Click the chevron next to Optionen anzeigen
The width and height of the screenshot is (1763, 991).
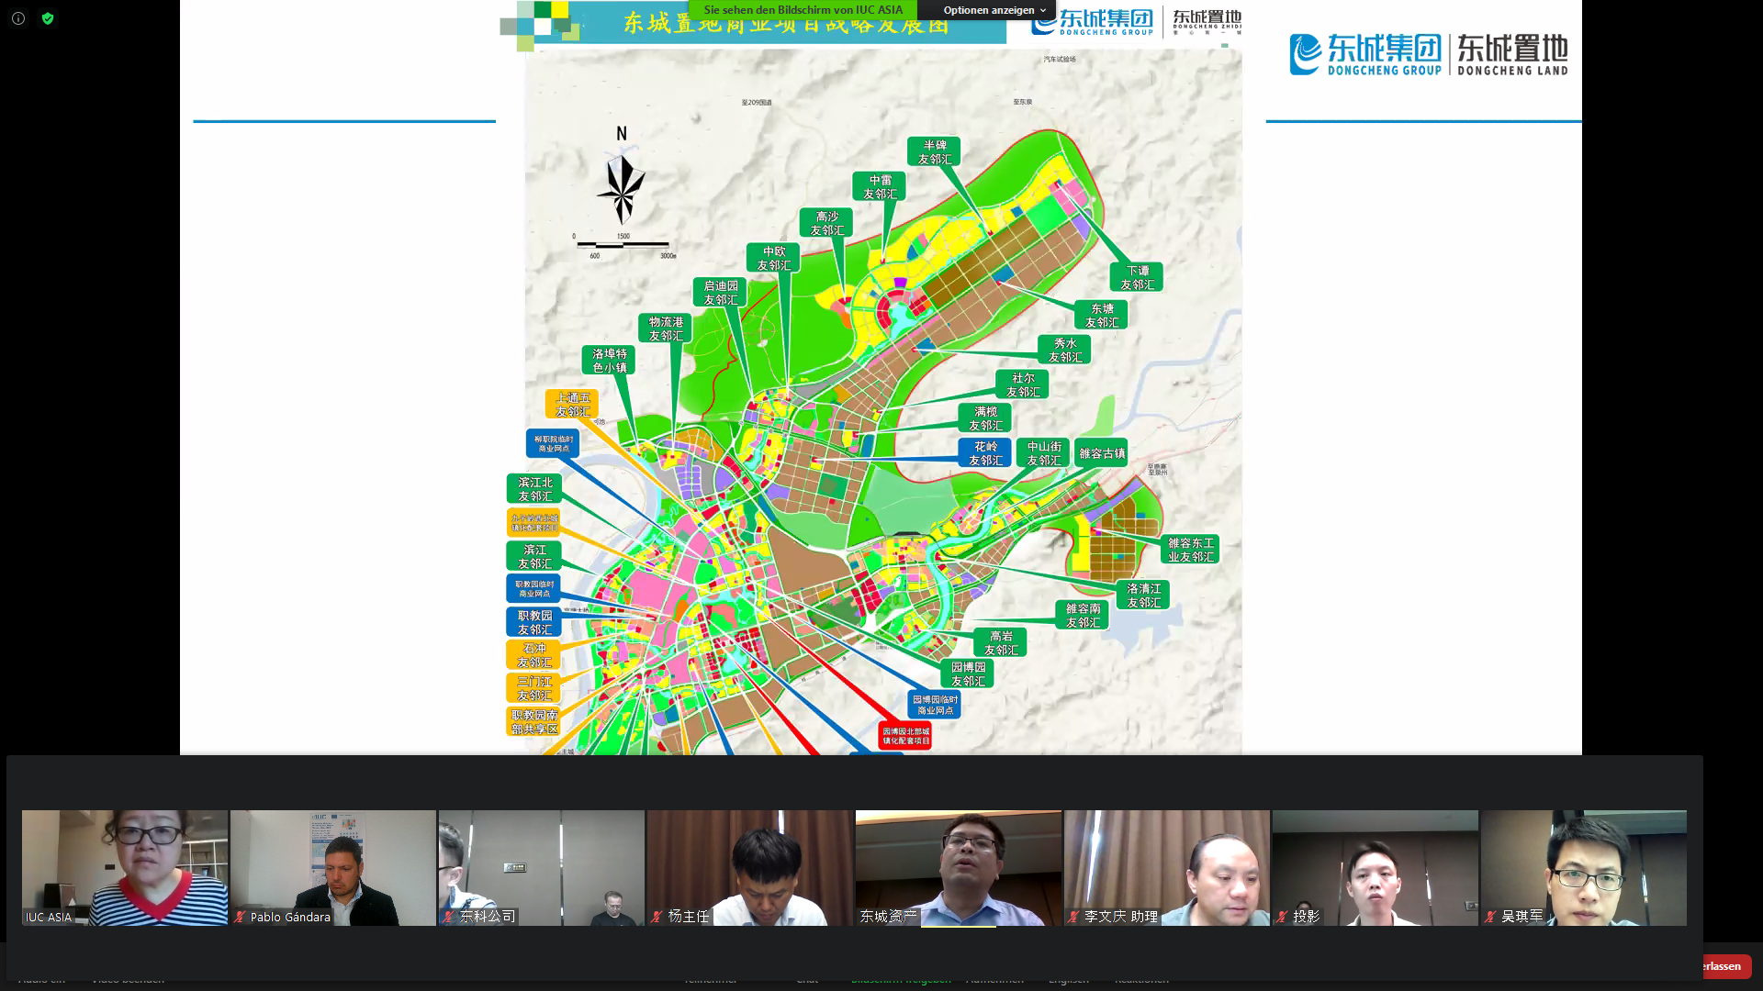pyautogui.click(x=1043, y=10)
